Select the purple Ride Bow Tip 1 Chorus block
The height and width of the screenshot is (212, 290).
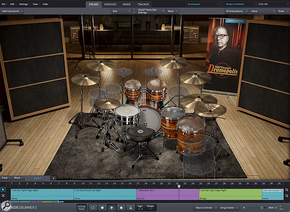[x=167, y=194]
